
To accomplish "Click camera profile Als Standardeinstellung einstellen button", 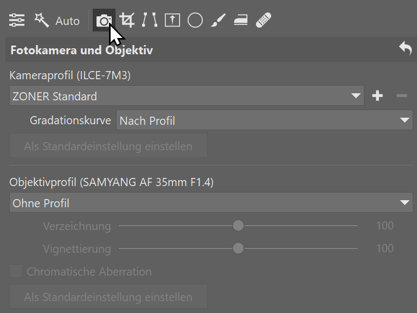I will pos(108,146).
